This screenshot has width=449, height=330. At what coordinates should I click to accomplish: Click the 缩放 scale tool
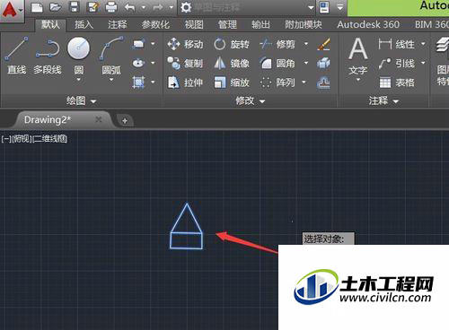[x=232, y=82]
